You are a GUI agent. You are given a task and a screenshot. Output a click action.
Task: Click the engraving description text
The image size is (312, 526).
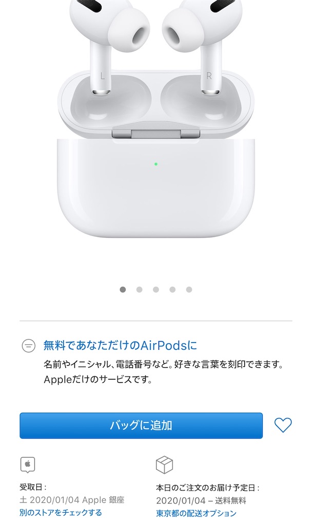[164, 372]
